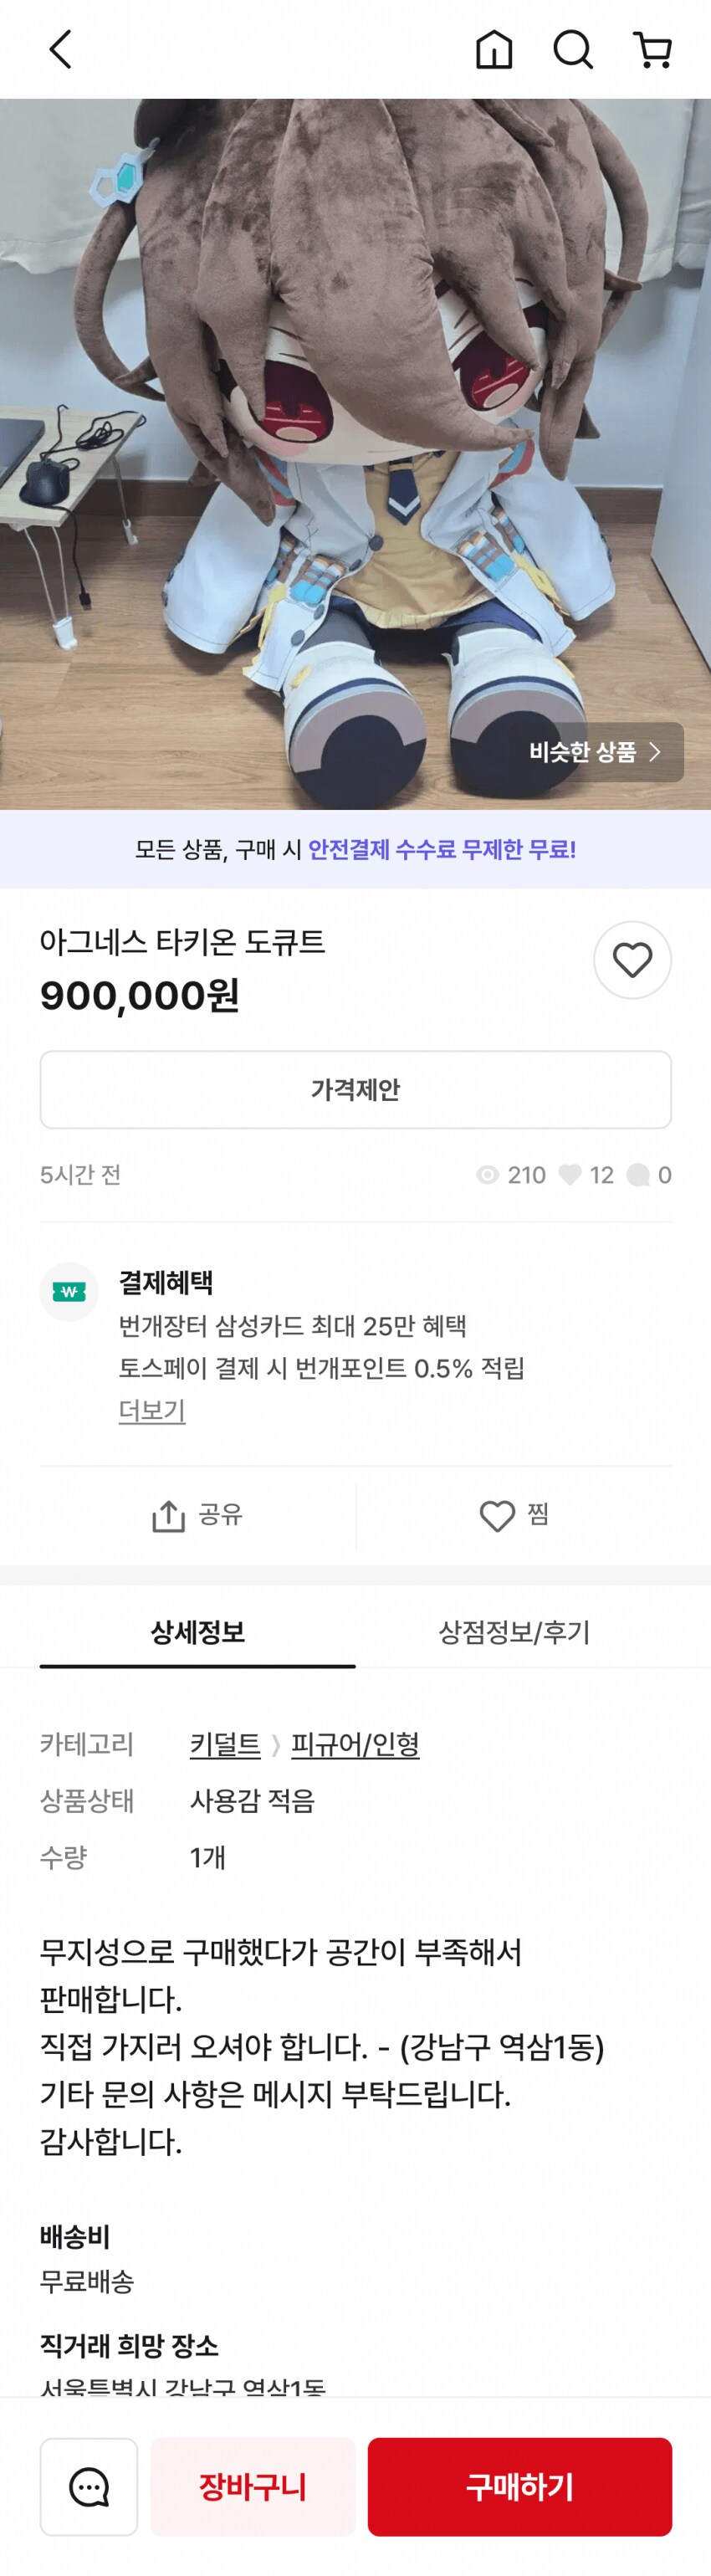Click the 번개장터 payment benefits W icon
711x2576 pixels.
pos(70,1290)
